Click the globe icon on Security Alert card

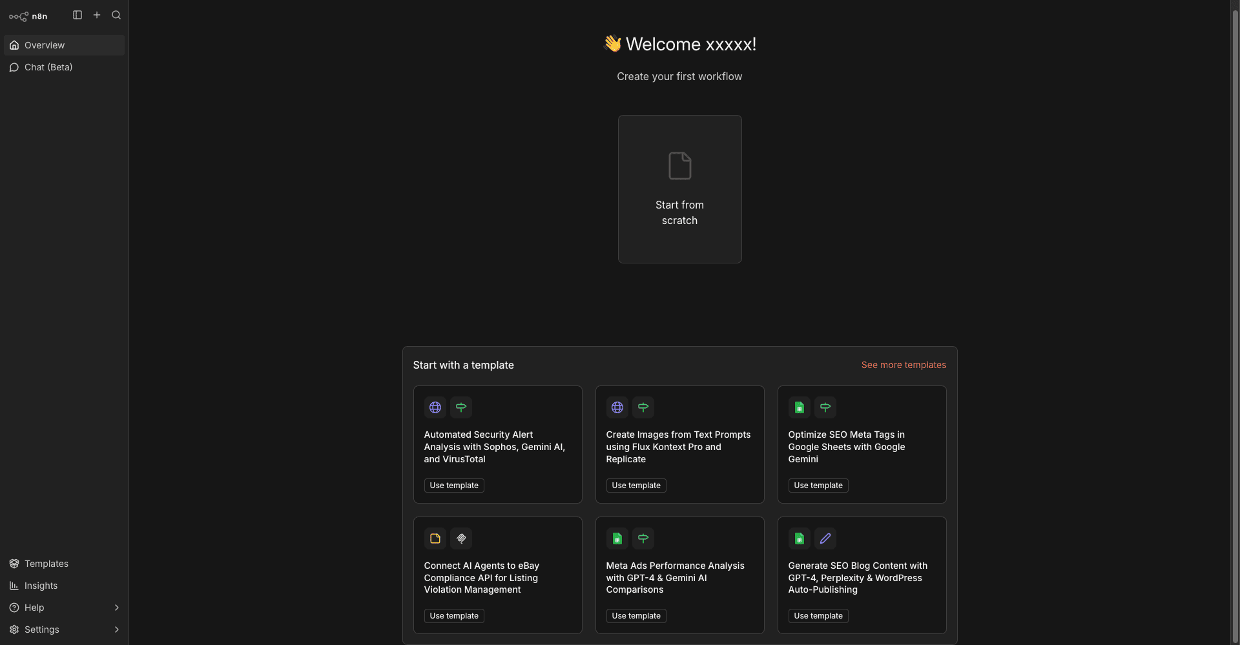435,407
